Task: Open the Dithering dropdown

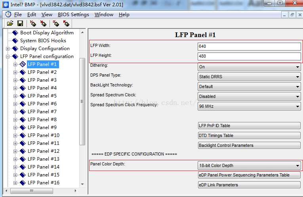Action: (x=249, y=67)
